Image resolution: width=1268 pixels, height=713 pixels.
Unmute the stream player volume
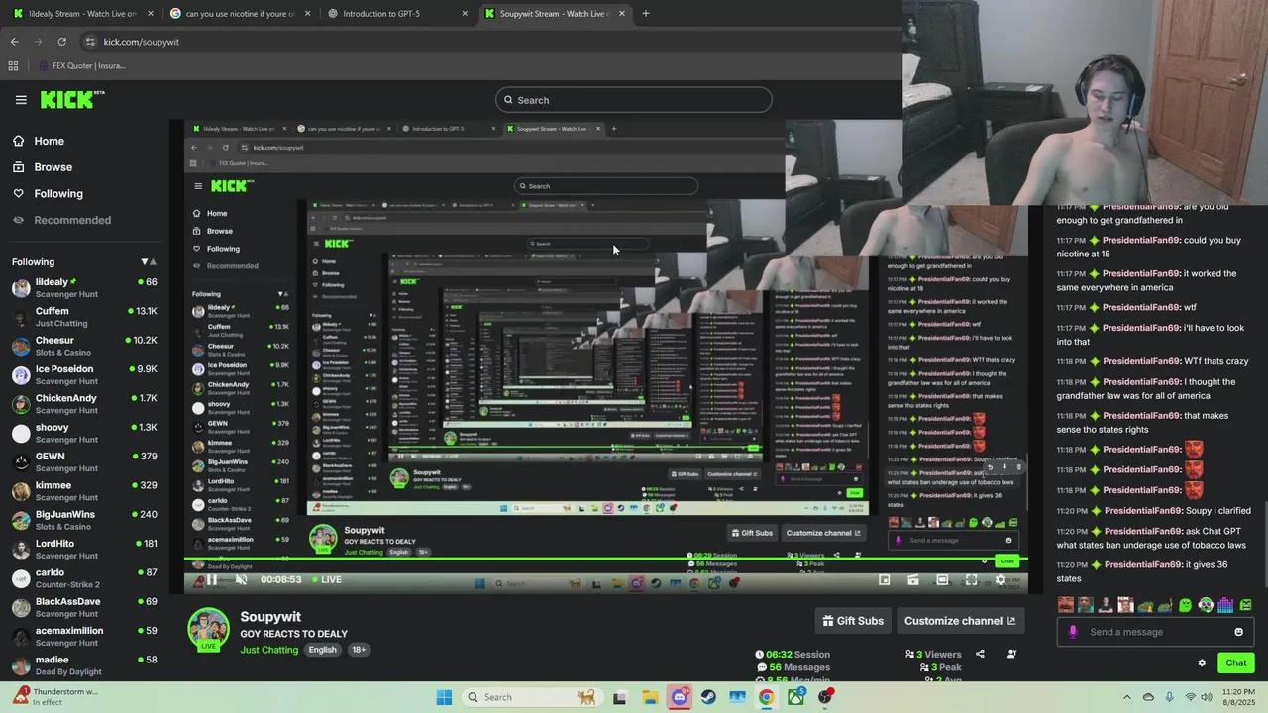click(x=241, y=580)
